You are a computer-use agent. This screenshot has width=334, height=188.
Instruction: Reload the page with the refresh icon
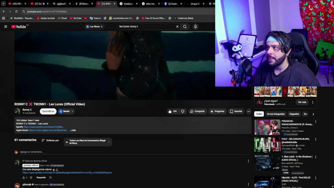point(16,11)
